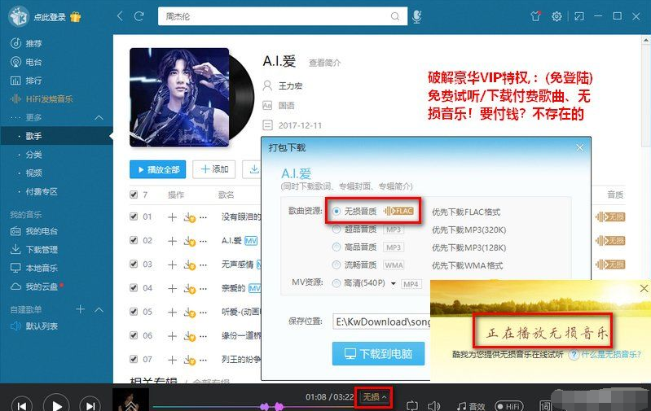651x411 pixels.
Task: Select 高品音质 MP3 radio option
Action: click(x=336, y=247)
